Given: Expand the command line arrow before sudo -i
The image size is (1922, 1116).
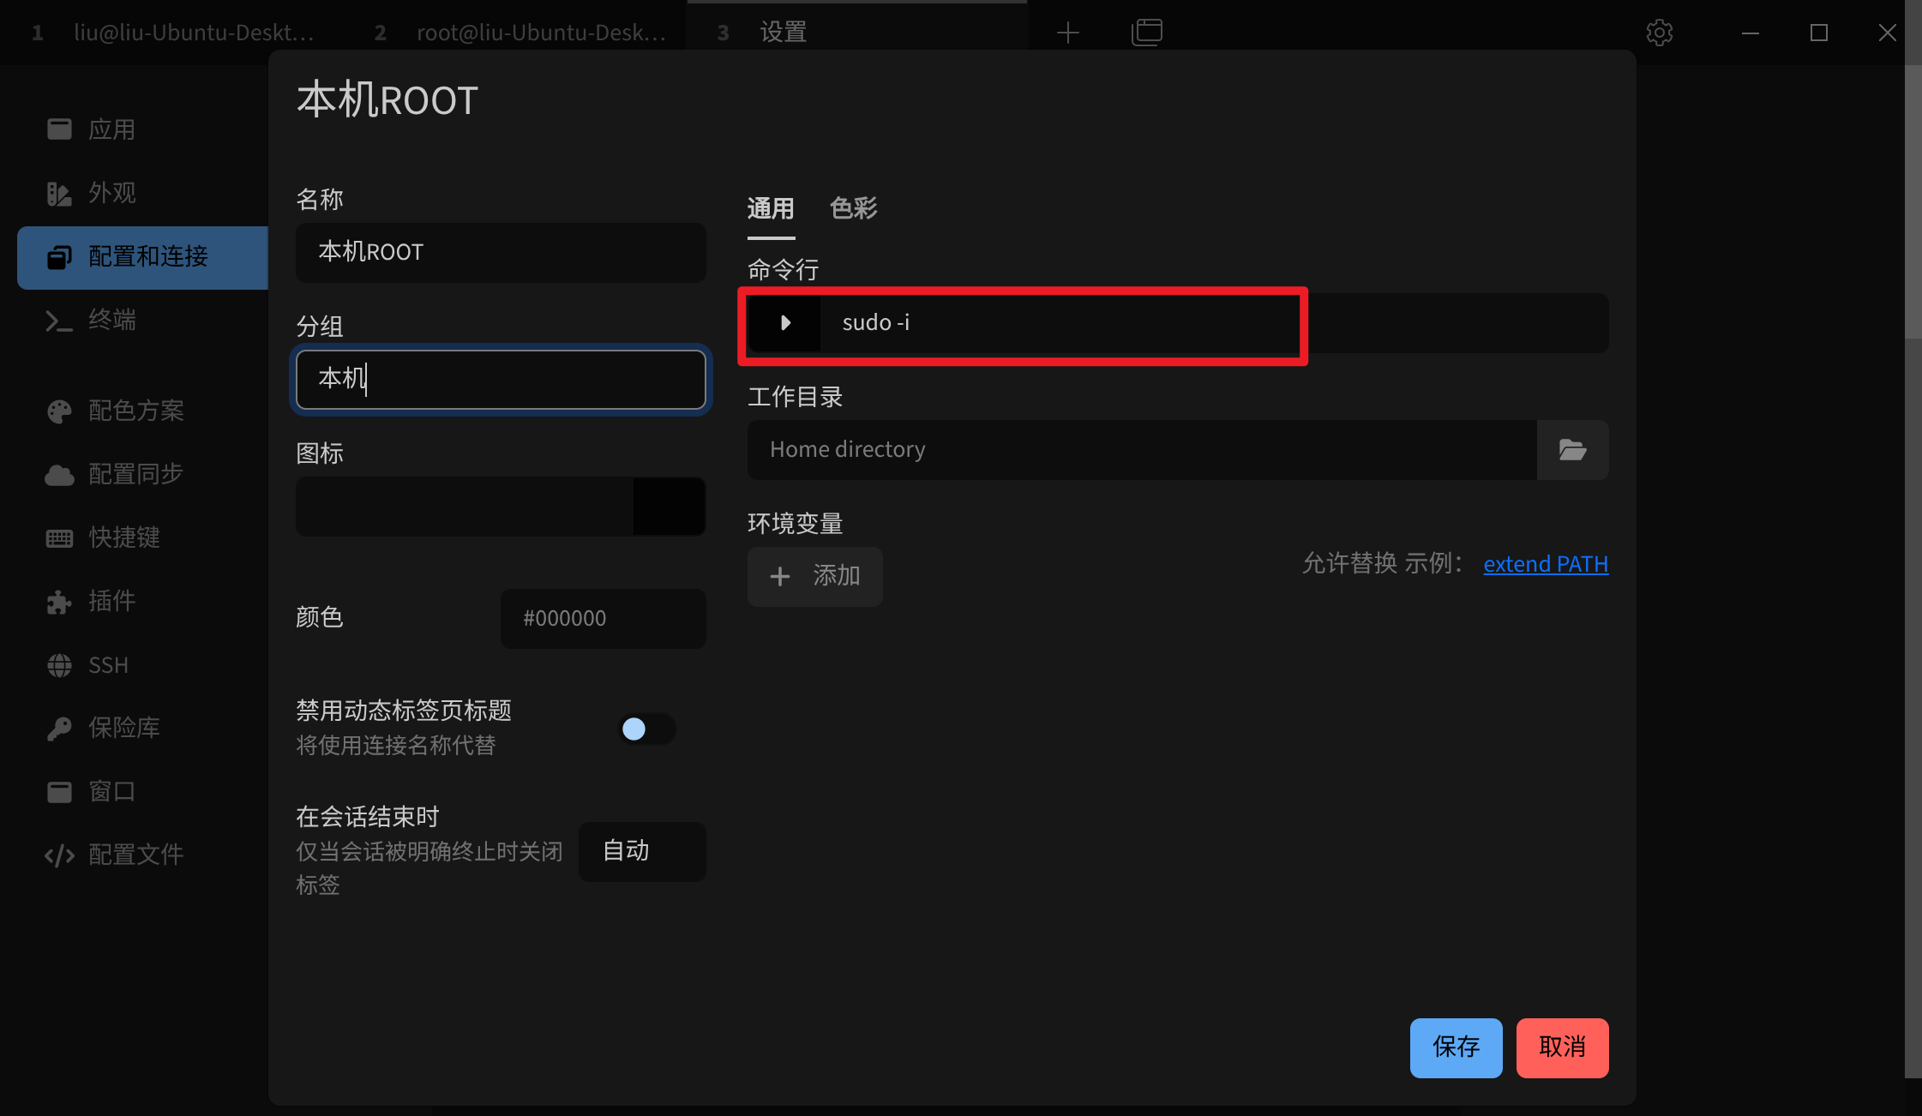Looking at the screenshot, I should tap(784, 323).
